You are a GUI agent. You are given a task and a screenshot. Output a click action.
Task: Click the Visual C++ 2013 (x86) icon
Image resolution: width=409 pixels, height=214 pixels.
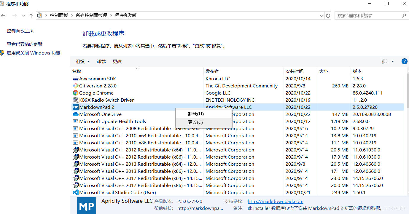click(75, 171)
